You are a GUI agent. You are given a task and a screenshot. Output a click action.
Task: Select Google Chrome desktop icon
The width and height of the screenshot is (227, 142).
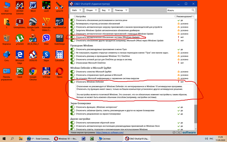(x=33, y=74)
